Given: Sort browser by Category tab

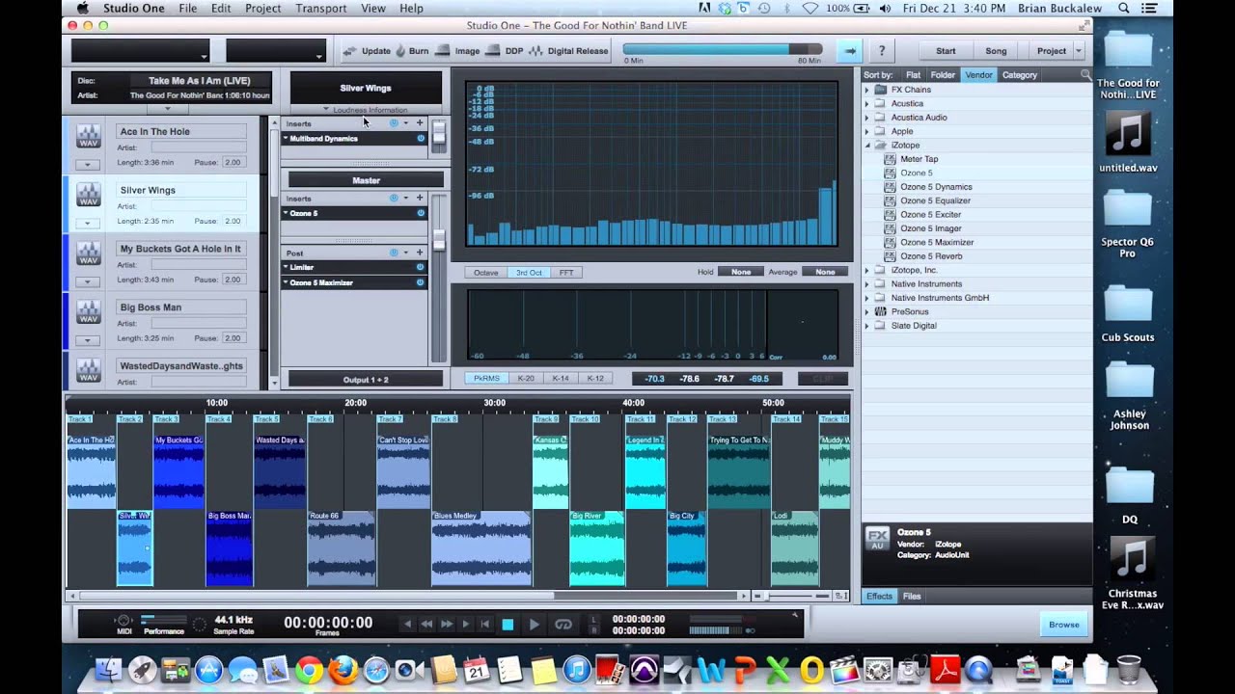Looking at the screenshot, I should (1020, 75).
